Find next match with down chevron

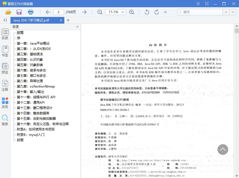pos(233,12)
